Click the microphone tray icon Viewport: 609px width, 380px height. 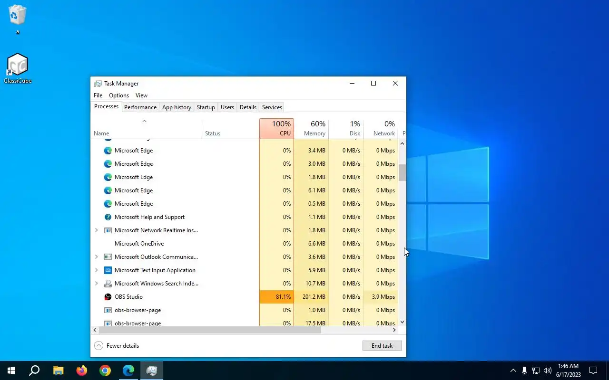point(524,370)
